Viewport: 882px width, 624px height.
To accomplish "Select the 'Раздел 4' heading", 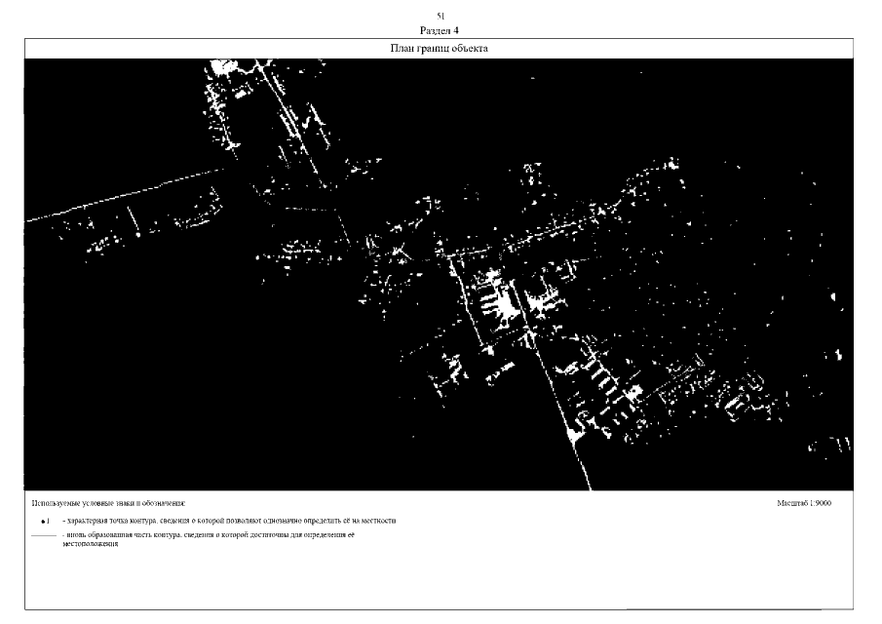I will pos(440,30).
